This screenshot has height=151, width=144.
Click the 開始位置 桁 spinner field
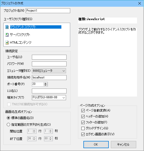tap(48, 131)
